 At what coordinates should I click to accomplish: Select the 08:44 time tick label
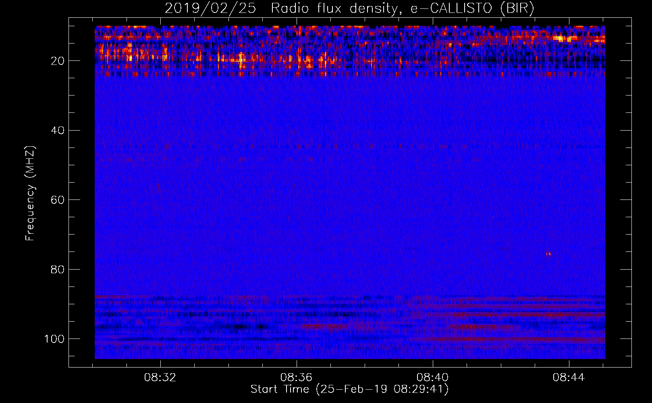(x=569, y=378)
